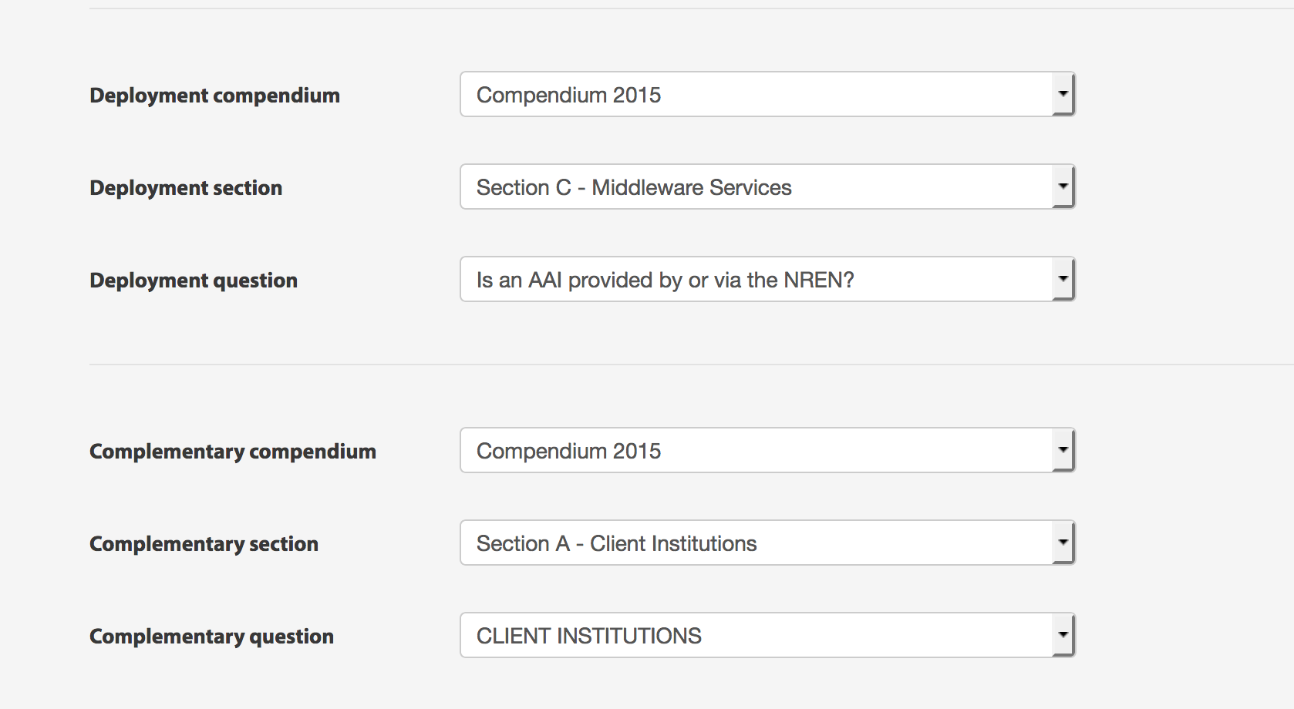Click the "Deployment compendium" field label

[x=214, y=96]
